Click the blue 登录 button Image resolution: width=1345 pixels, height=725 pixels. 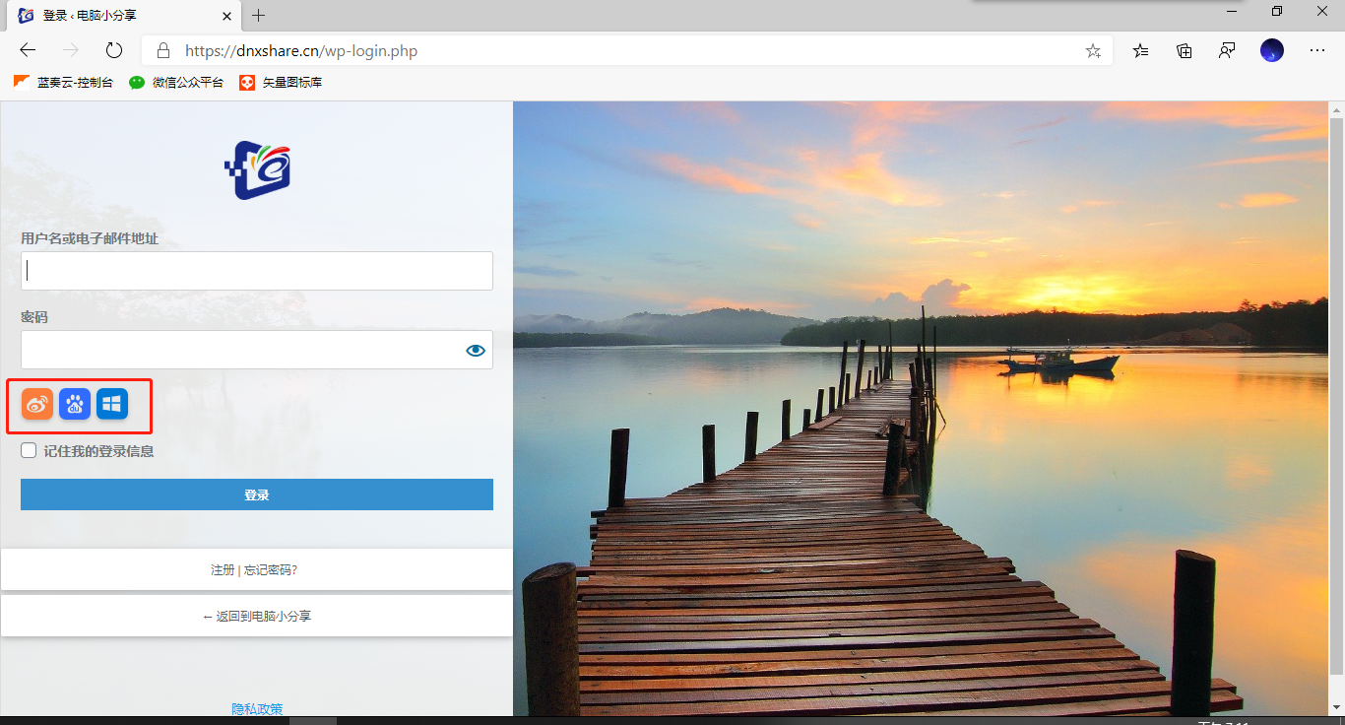coord(257,494)
